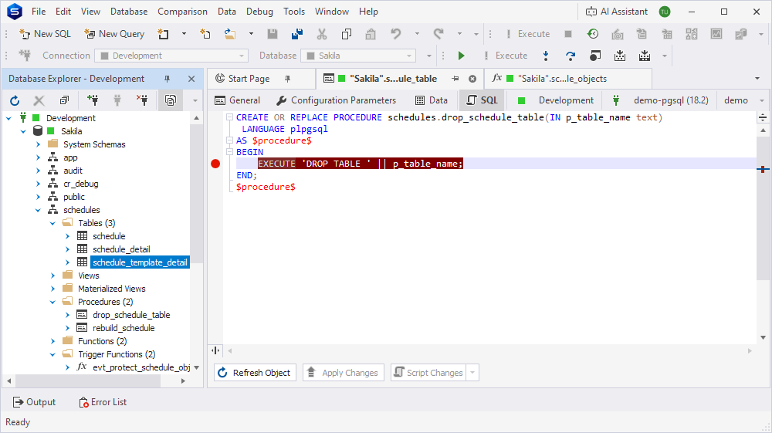The width and height of the screenshot is (772, 433).
Task: Click the New SQL toolbar button
Action: pos(45,34)
